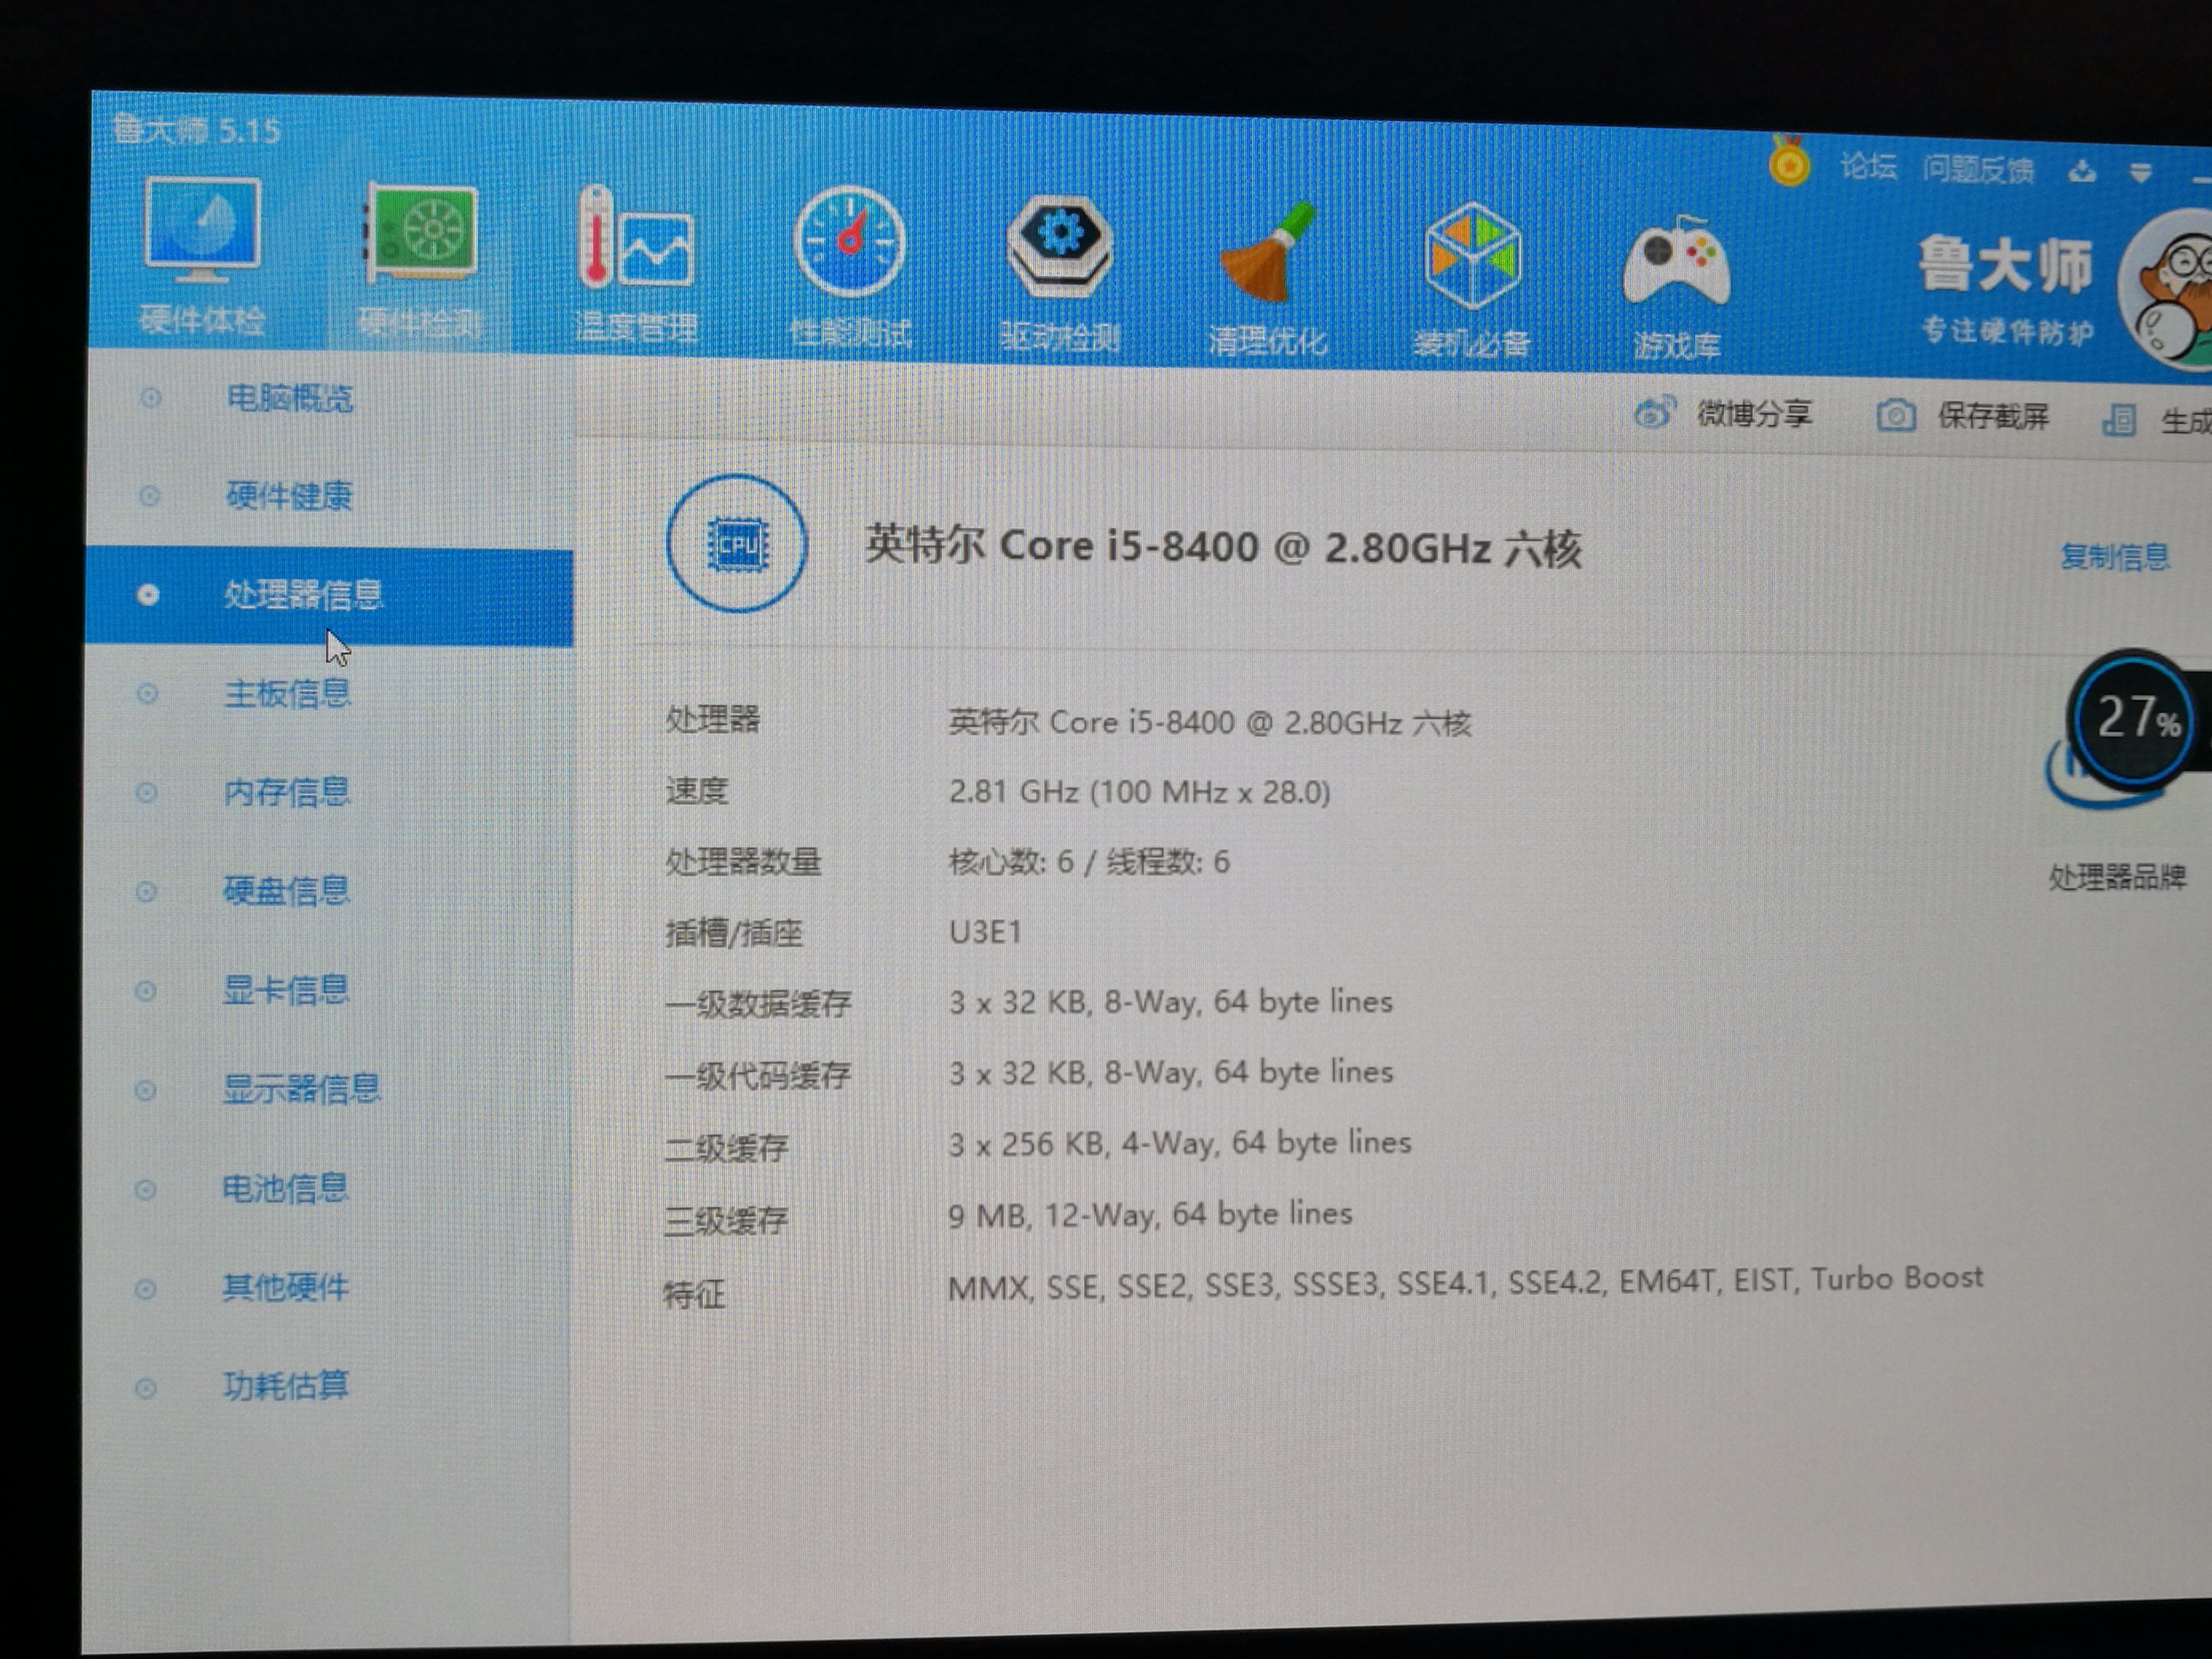Viewport: 2212px width, 1659px height.
Task: Click radio bullet beside 内存信息
Action: coord(146,792)
